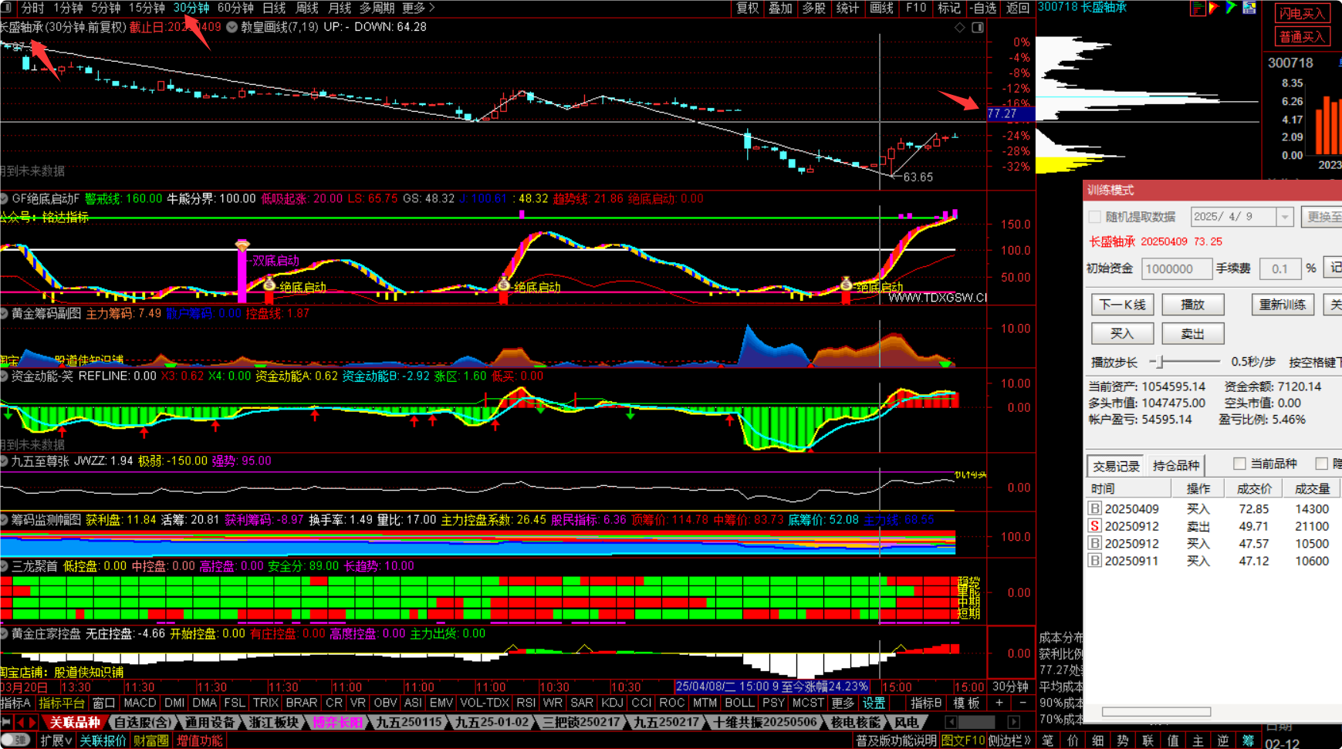Image resolution: width=1342 pixels, height=749 pixels.
Task: Select the MACD indicator tab
Action: [x=140, y=703]
